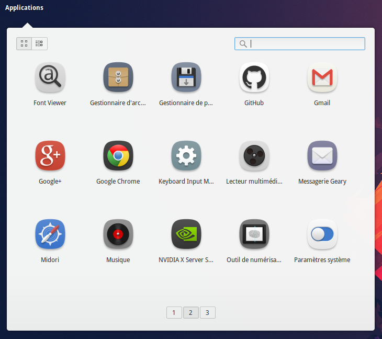Click the "Font Viewer" label

point(50,103)
